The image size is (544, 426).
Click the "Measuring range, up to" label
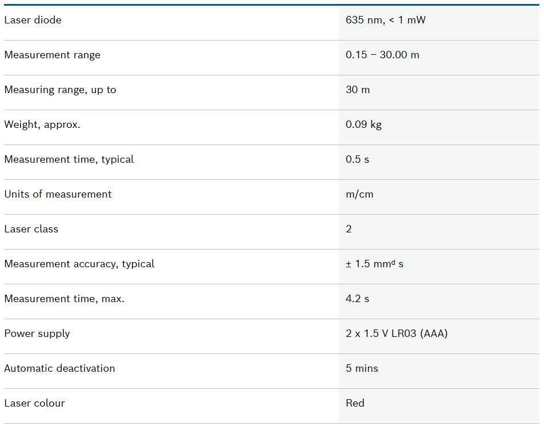coord(60,90)
